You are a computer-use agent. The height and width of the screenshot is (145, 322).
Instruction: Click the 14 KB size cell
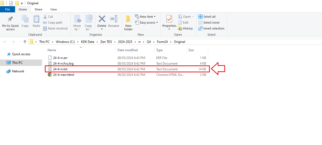click(202, 69)
